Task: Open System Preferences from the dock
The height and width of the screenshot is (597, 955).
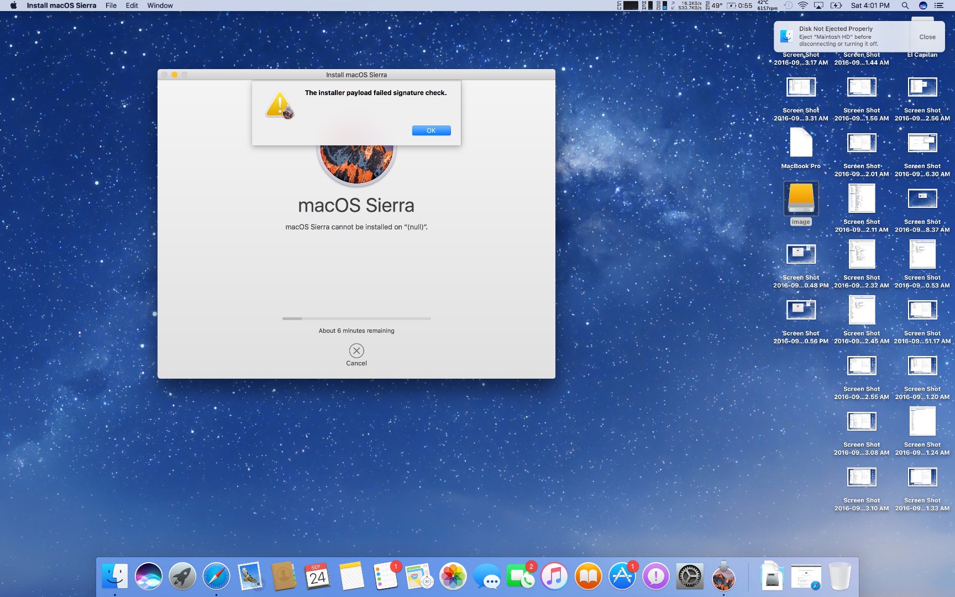Action: (x=690, y=577)
